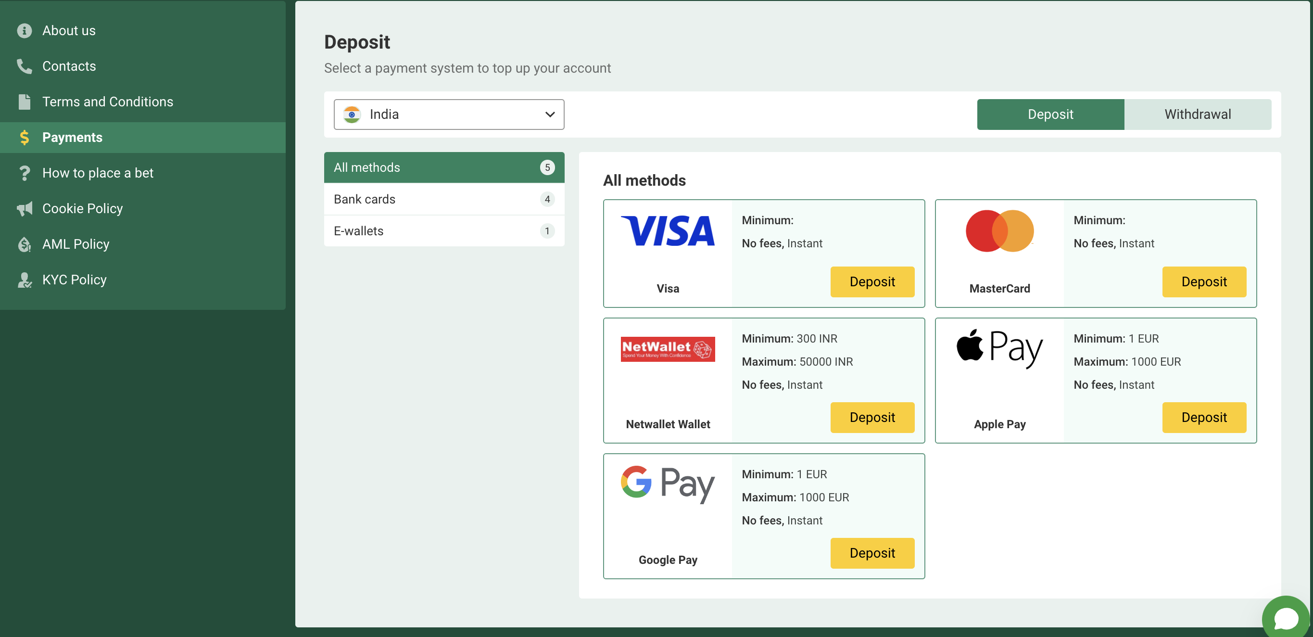1313x637 pixels.
Task: Click 'Select a payment system' subtitle
Action: (467, 68)
